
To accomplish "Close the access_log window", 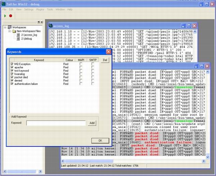I will 194,26.
